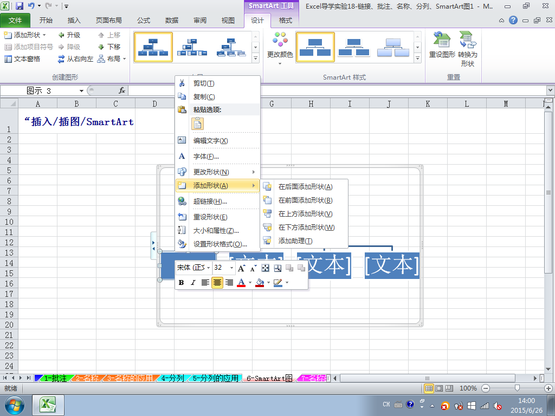Open the Name Box dropdown arrow
Viewport: 555px width, 416px height.
tap(81, 91)
